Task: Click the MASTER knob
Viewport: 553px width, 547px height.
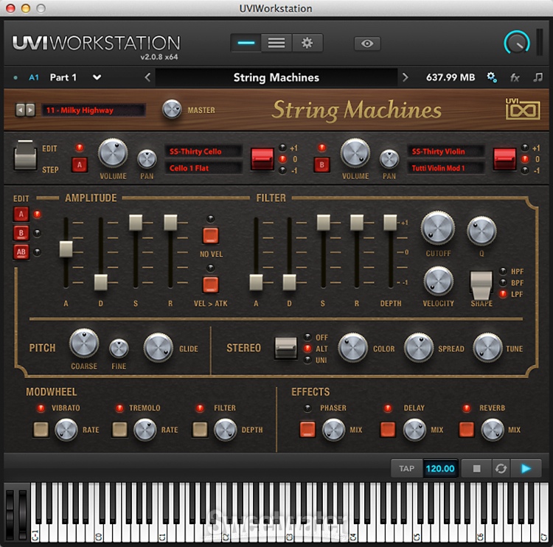Action: point(171,109)
